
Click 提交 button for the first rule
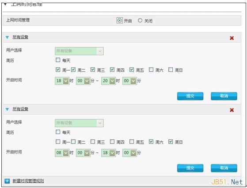click(190, 96)
